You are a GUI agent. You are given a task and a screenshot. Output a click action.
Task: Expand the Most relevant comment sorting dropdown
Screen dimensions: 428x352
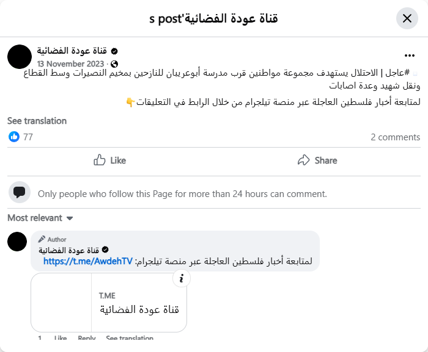click(x=40, y=218)
